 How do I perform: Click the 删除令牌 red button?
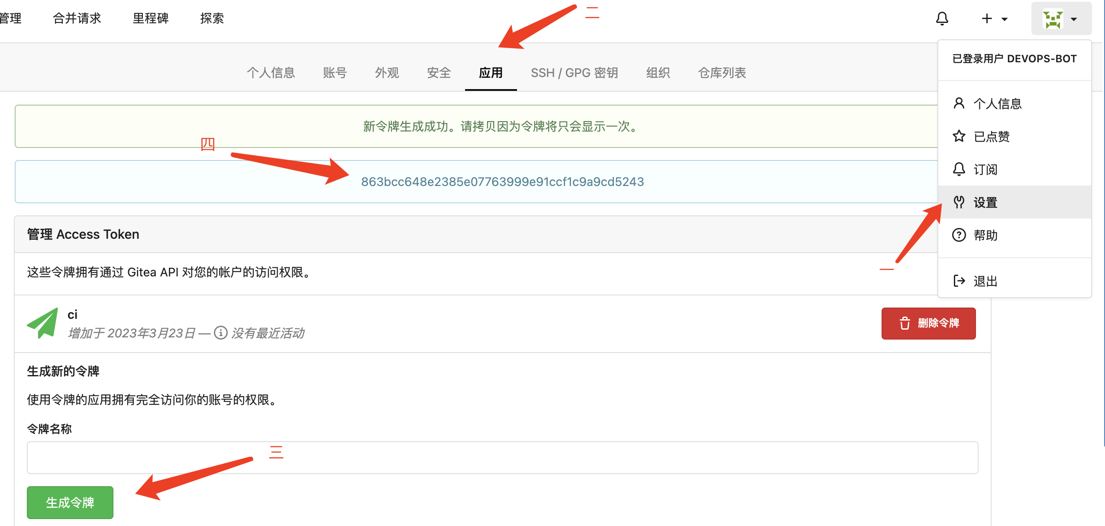928,323
